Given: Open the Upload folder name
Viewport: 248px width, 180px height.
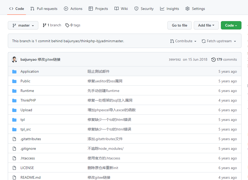Looking at the screenshot, I should point(26,110).
